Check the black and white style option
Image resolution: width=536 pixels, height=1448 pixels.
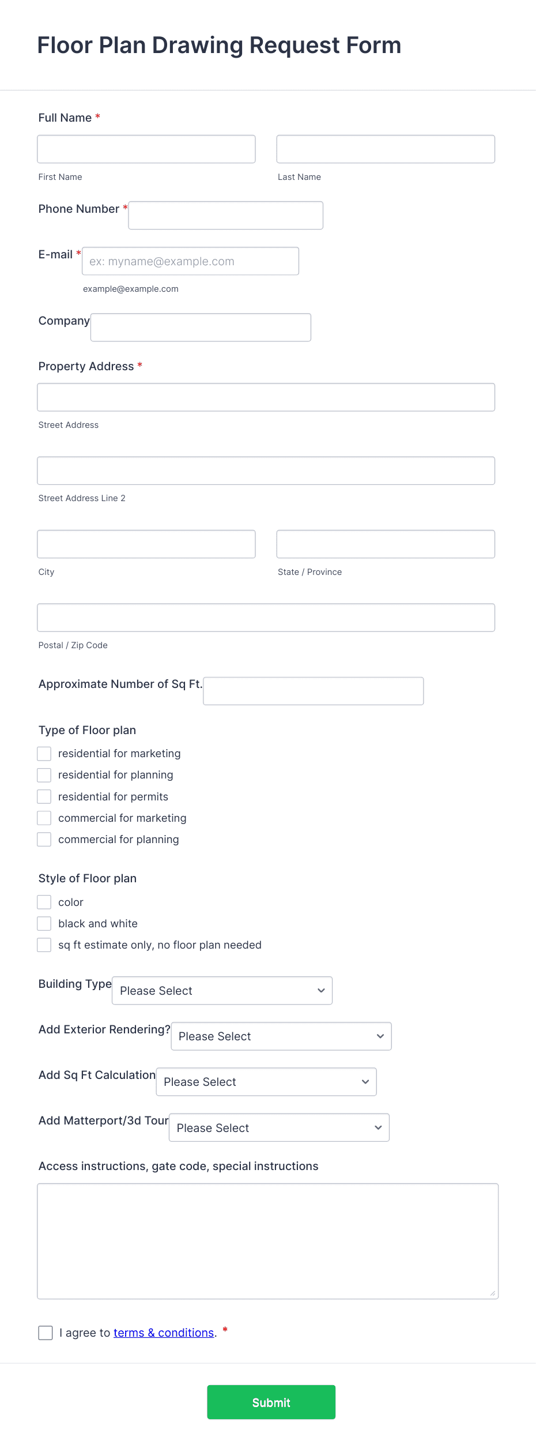44,923
